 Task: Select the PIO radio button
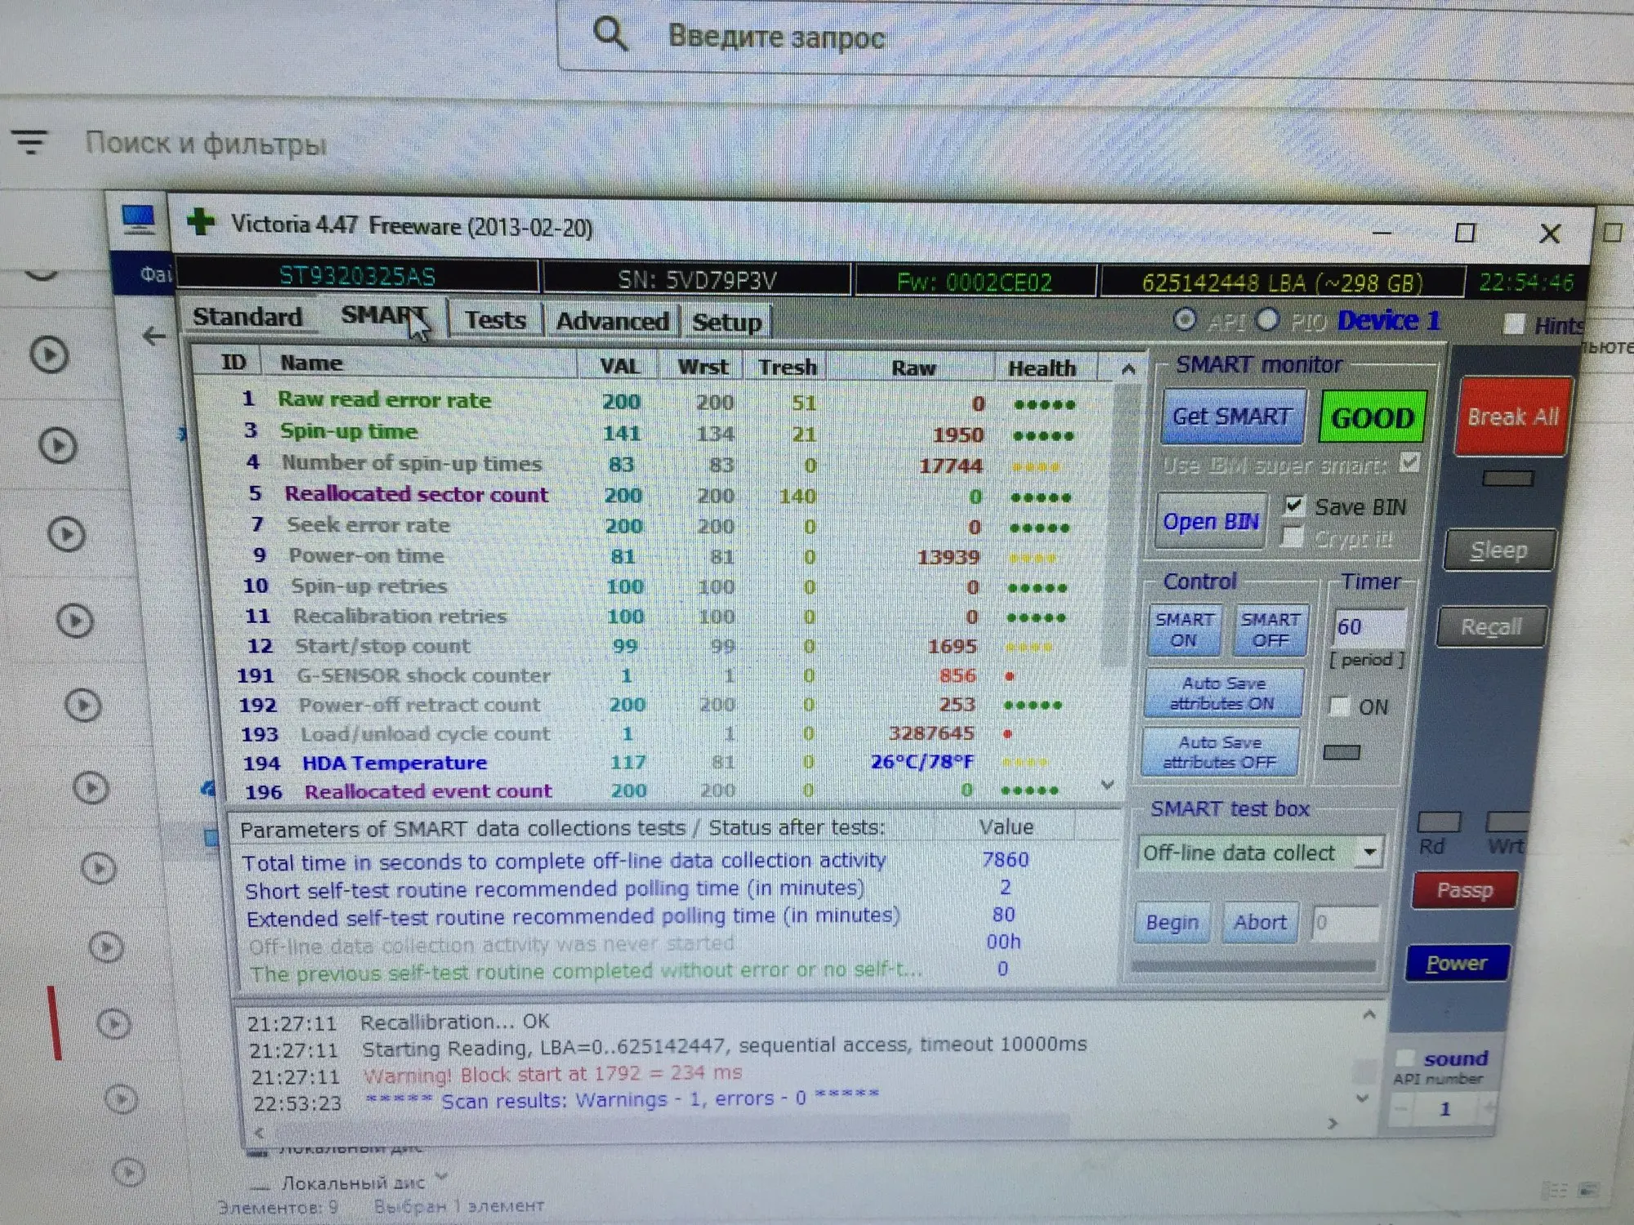coord(1267,320)
